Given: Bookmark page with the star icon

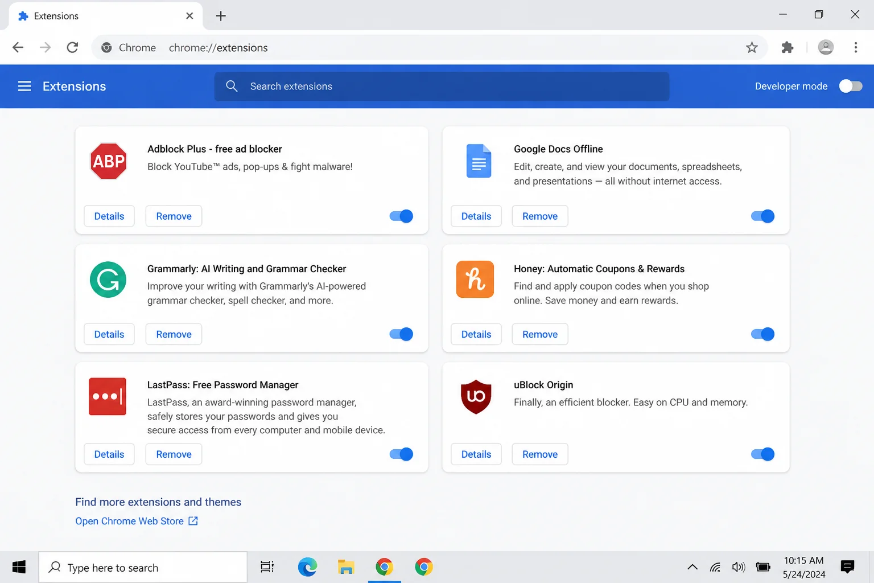Looking at the screenshot, I should [x=752, y=48].
